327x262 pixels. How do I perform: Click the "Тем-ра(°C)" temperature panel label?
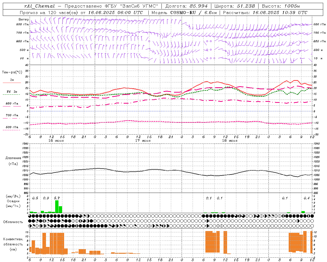tap(12, 72)
